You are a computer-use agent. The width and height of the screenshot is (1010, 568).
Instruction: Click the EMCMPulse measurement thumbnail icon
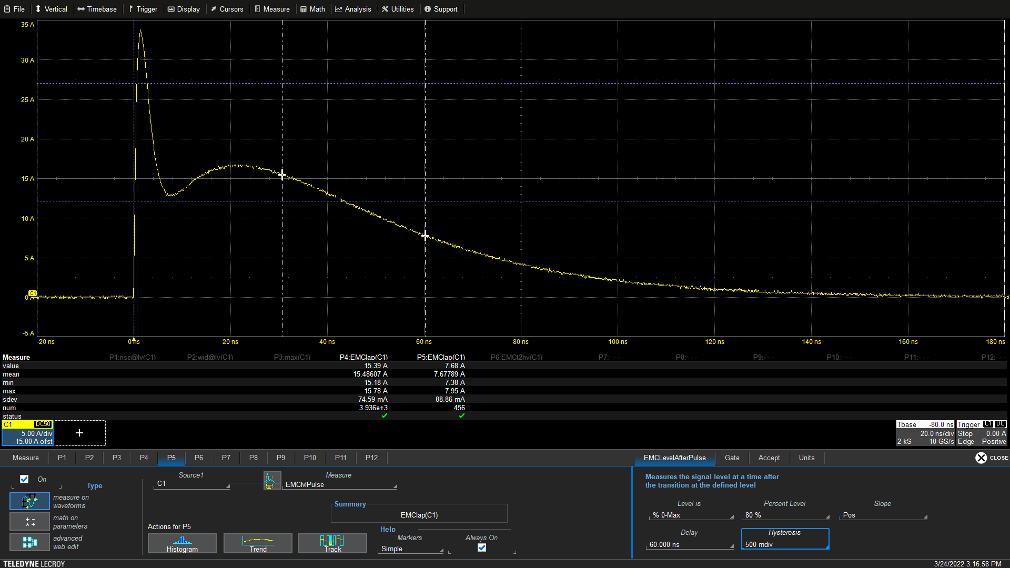(272, 480)
